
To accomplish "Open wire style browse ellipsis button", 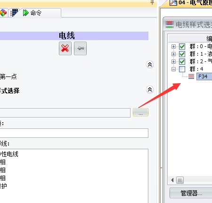I will click(x=140, y=112).
